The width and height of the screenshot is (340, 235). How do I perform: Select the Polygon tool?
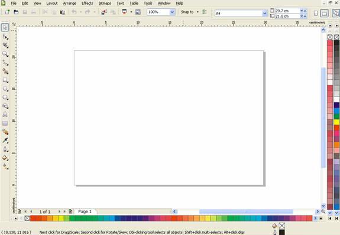5,98
